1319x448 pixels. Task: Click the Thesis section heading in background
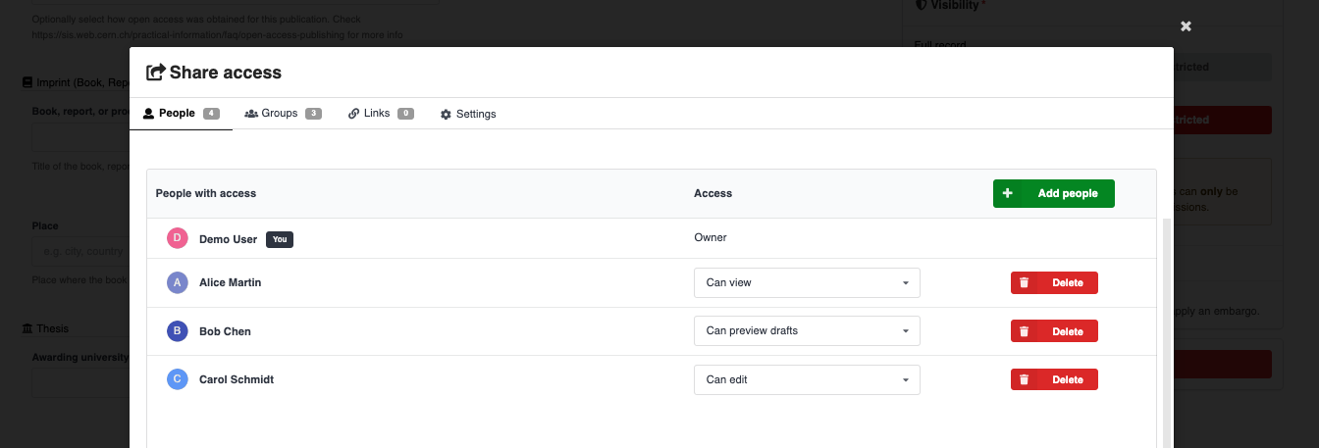[x=46, y=328]
